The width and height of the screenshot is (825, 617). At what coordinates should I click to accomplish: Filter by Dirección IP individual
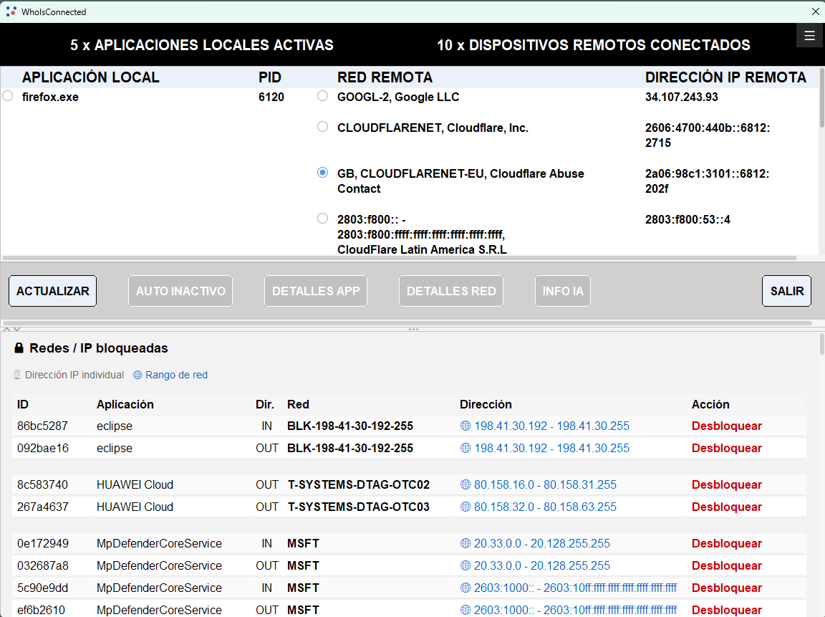[x=74, y=375]
